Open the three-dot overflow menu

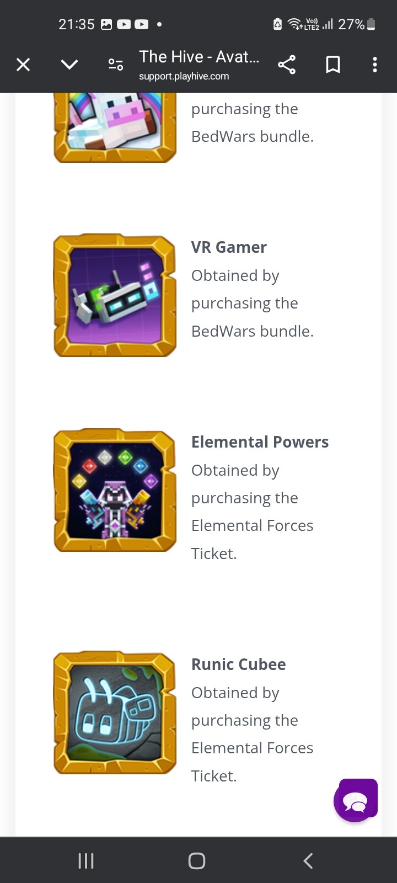(375, 65)
